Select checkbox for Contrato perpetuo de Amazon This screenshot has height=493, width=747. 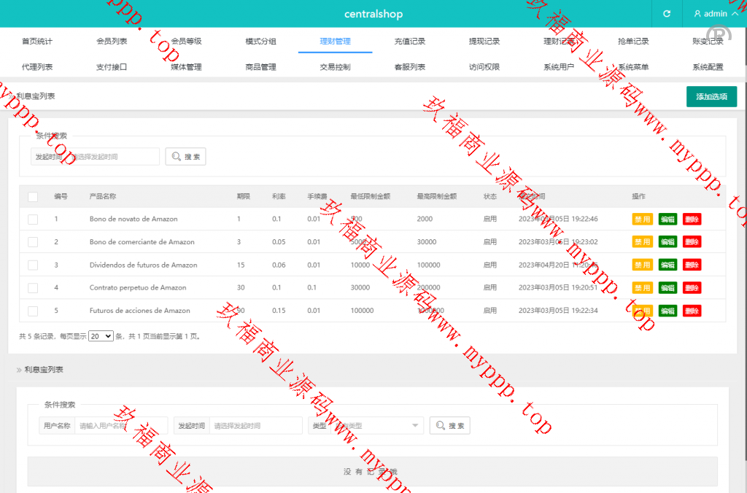pos(33,288)
